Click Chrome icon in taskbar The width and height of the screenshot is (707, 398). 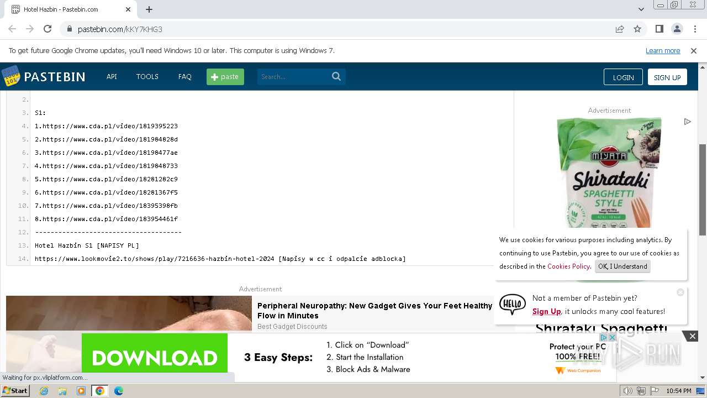click(100, 391)
